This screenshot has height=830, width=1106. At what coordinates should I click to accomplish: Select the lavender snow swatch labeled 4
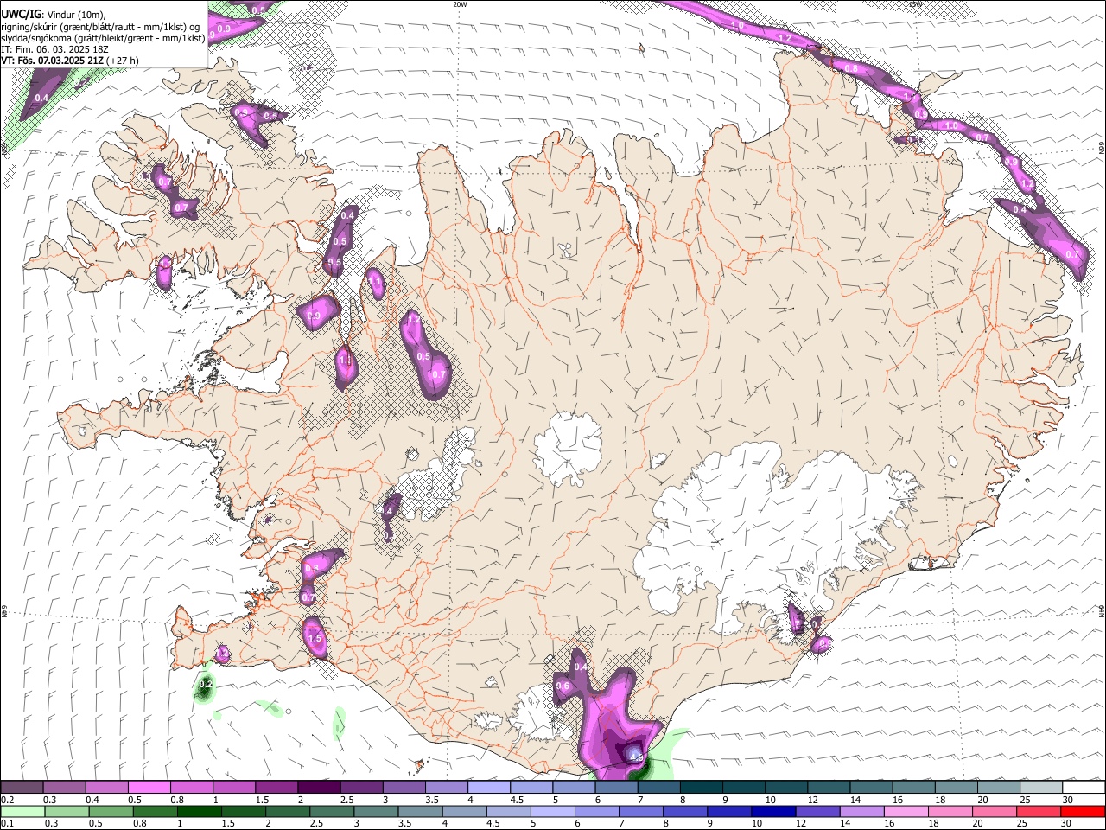click(489, 788)
